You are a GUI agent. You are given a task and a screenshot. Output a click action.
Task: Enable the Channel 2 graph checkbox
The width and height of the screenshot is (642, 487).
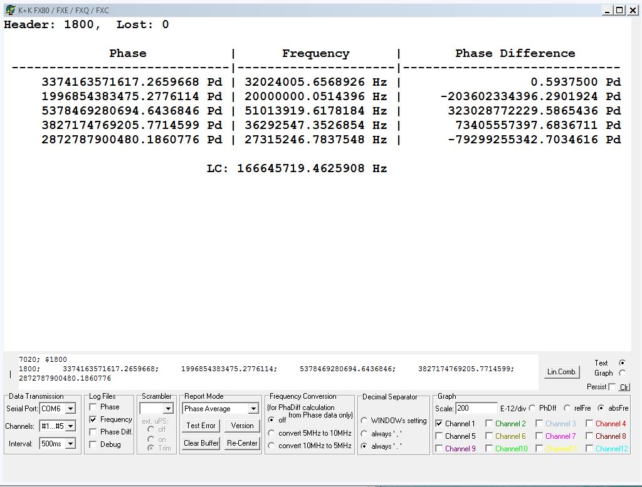click(489, 424)
